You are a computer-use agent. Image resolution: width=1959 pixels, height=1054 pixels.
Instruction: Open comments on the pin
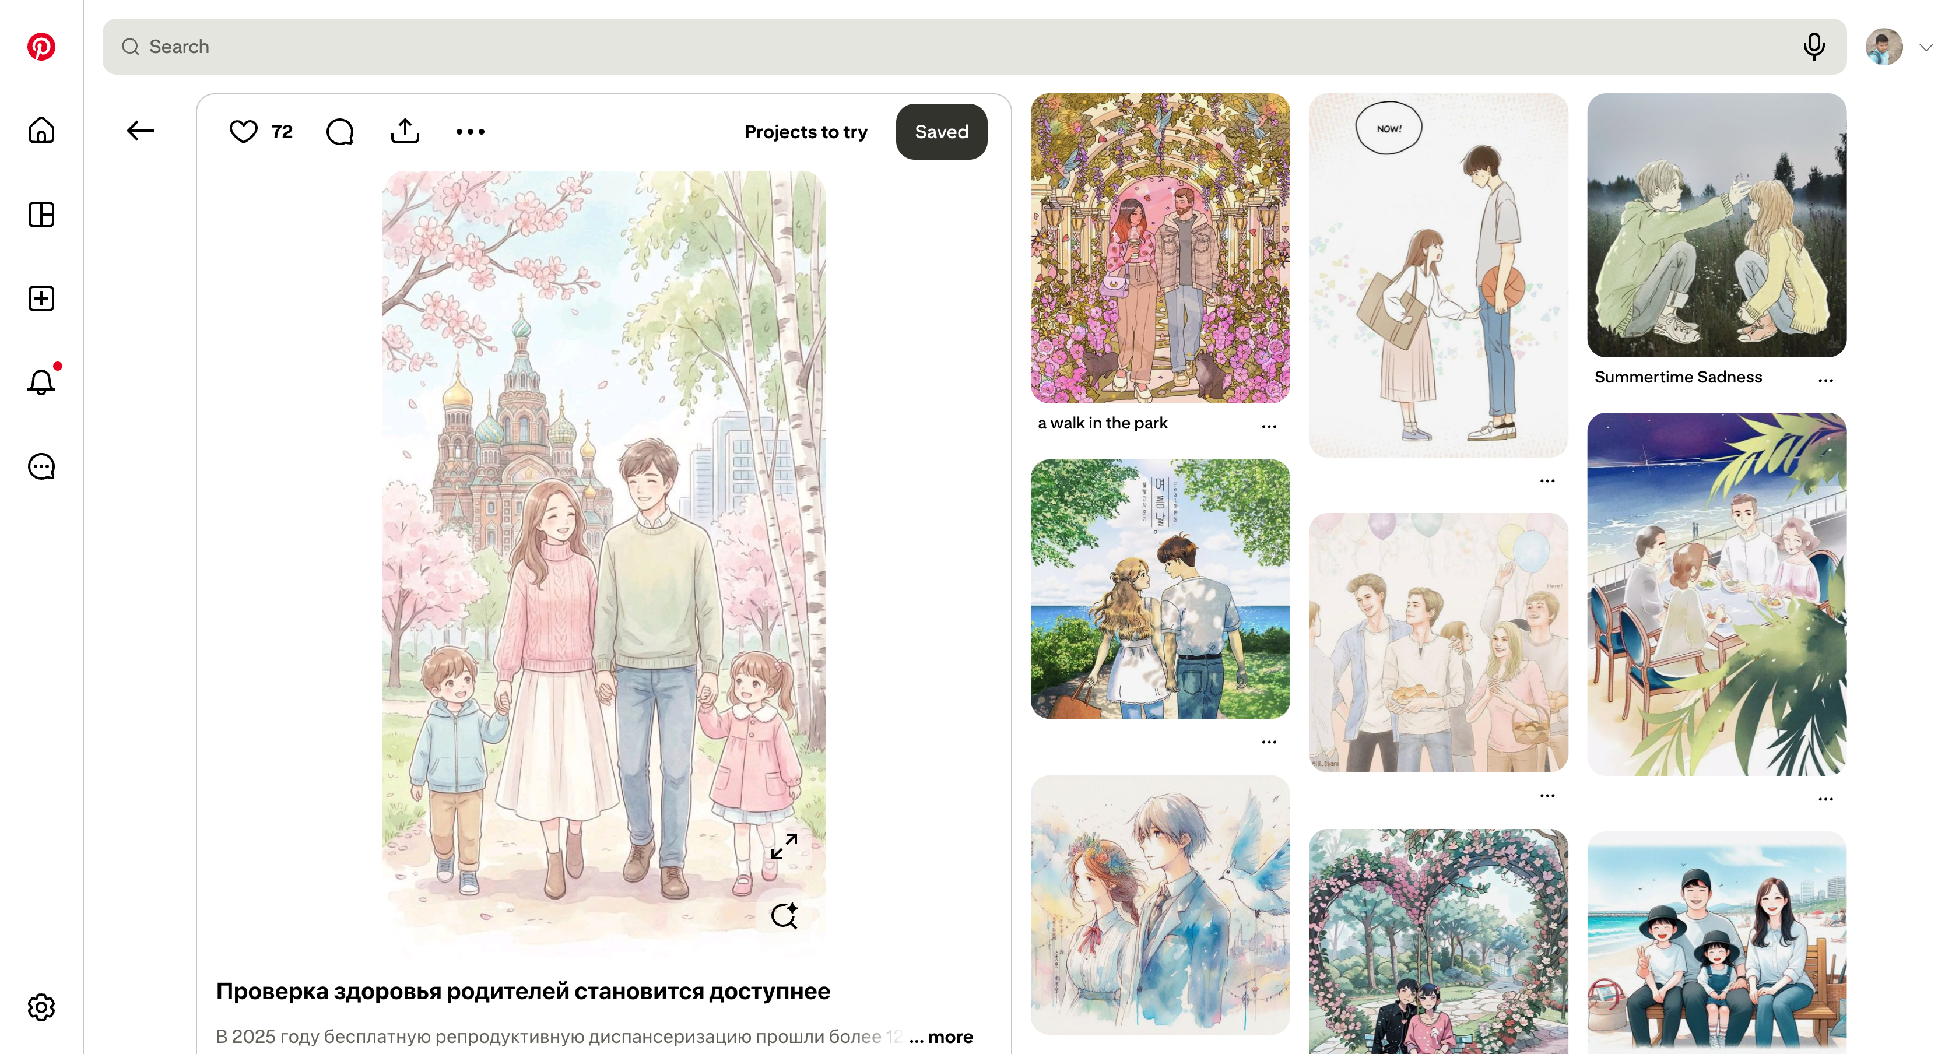click(340, 132)
